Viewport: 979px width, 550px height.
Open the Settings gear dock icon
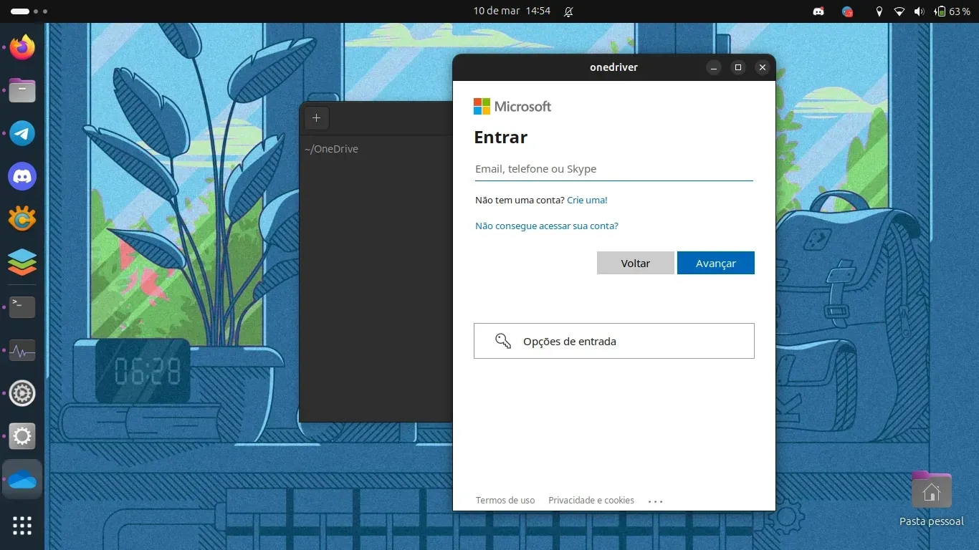click(x=22, y=436)
